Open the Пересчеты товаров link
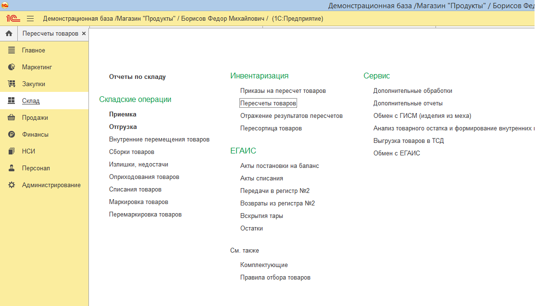This screenshot has height=306, width=535. click(268, 103)
